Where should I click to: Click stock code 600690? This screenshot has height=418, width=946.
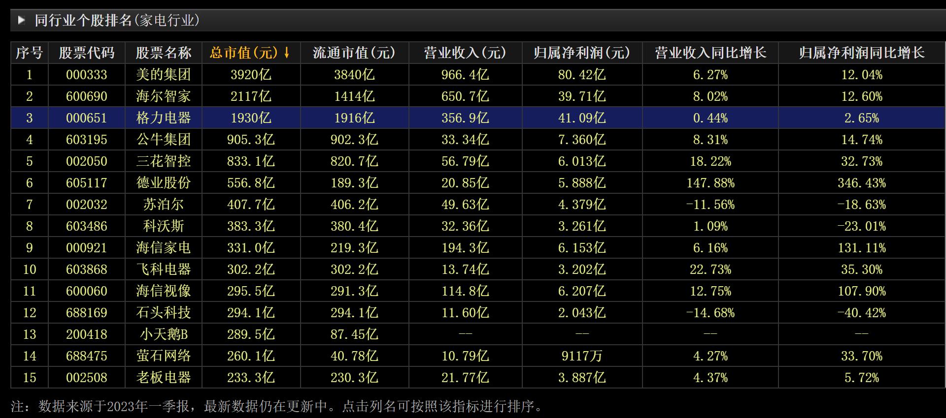coord(87,96)
